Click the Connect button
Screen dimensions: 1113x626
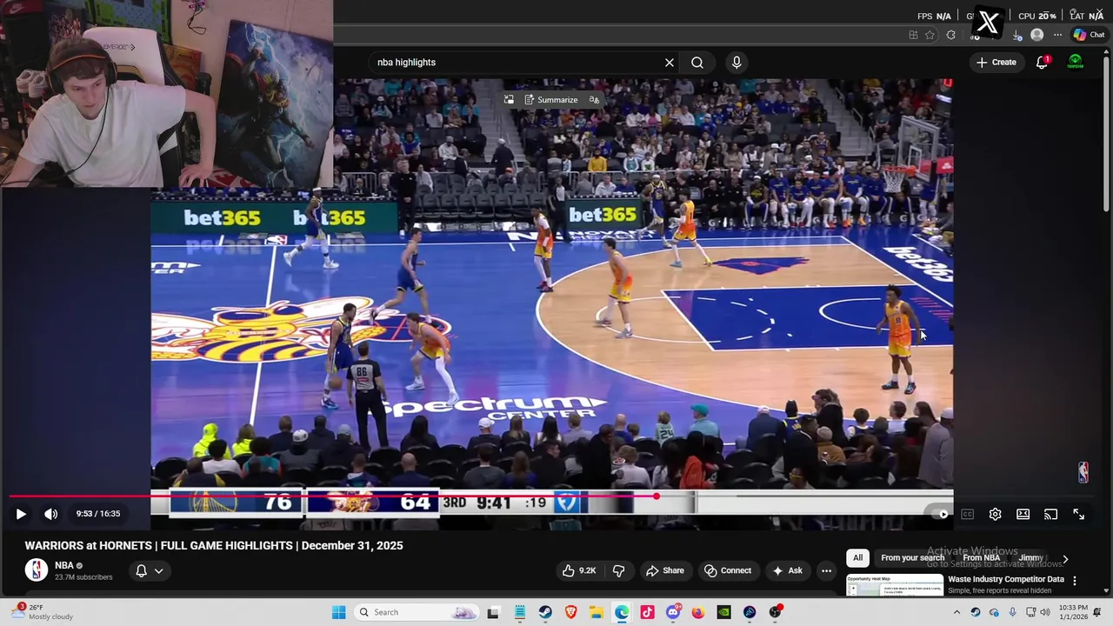728,571
